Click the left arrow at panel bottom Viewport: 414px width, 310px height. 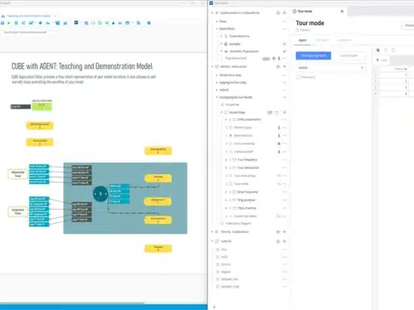[214, 307]
